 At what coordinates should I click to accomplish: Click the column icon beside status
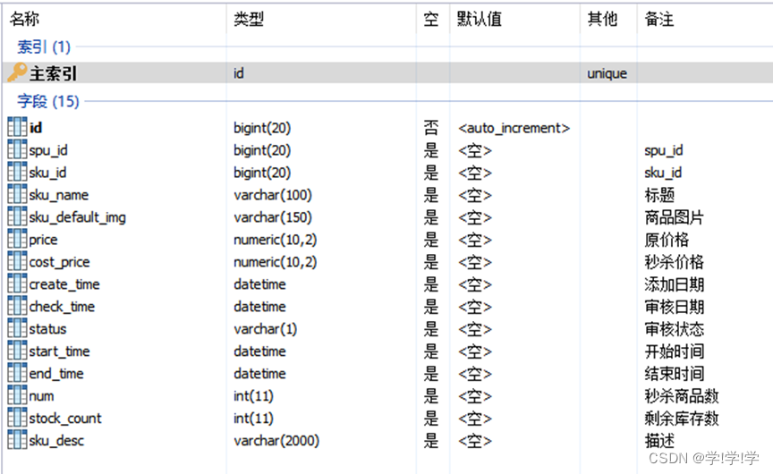click(17, 328)
